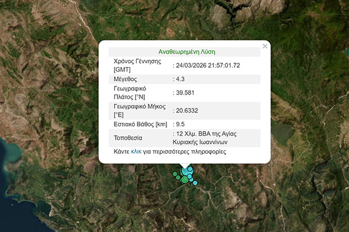
Task: Click the small cyan marker right of popup tip
Action: [x=190, y=168]
